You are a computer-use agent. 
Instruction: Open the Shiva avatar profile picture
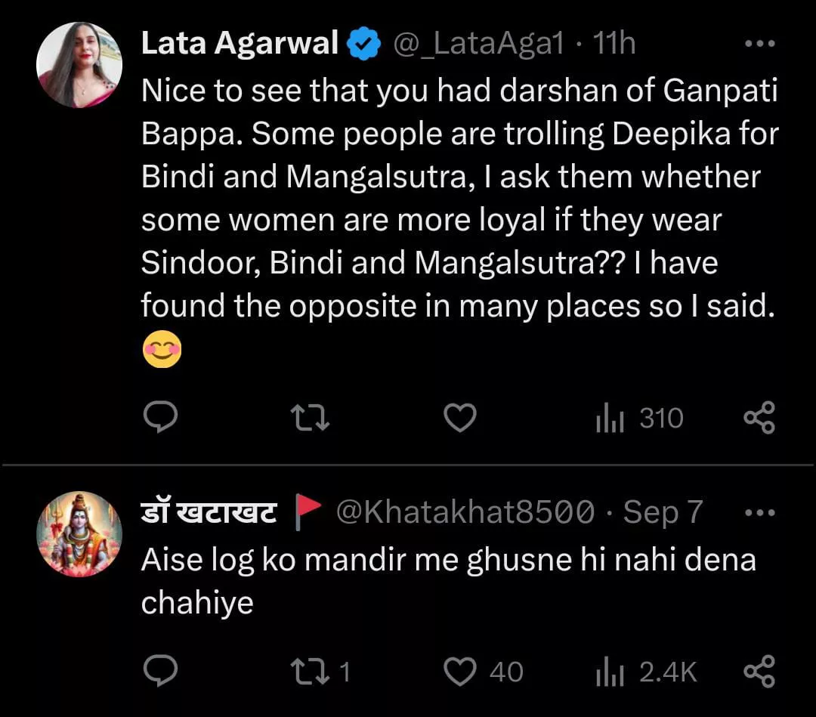point(79,533)
